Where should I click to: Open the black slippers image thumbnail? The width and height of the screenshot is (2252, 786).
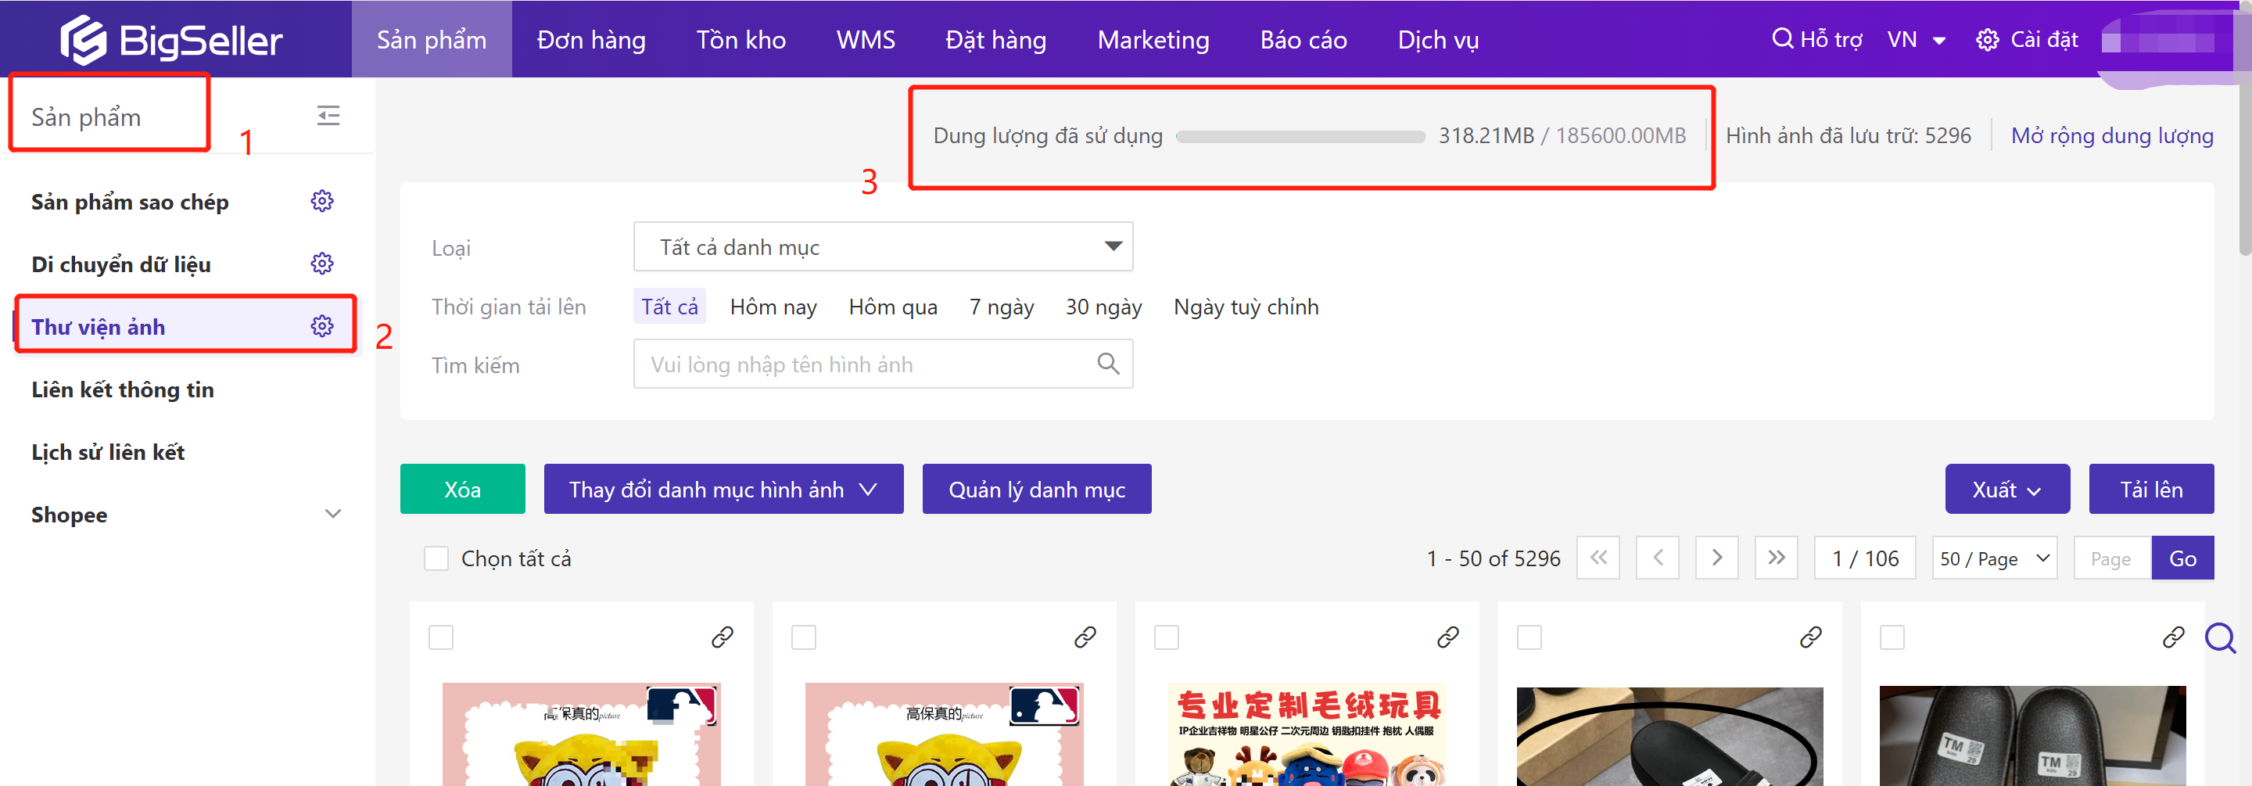tap(2032, 735)
